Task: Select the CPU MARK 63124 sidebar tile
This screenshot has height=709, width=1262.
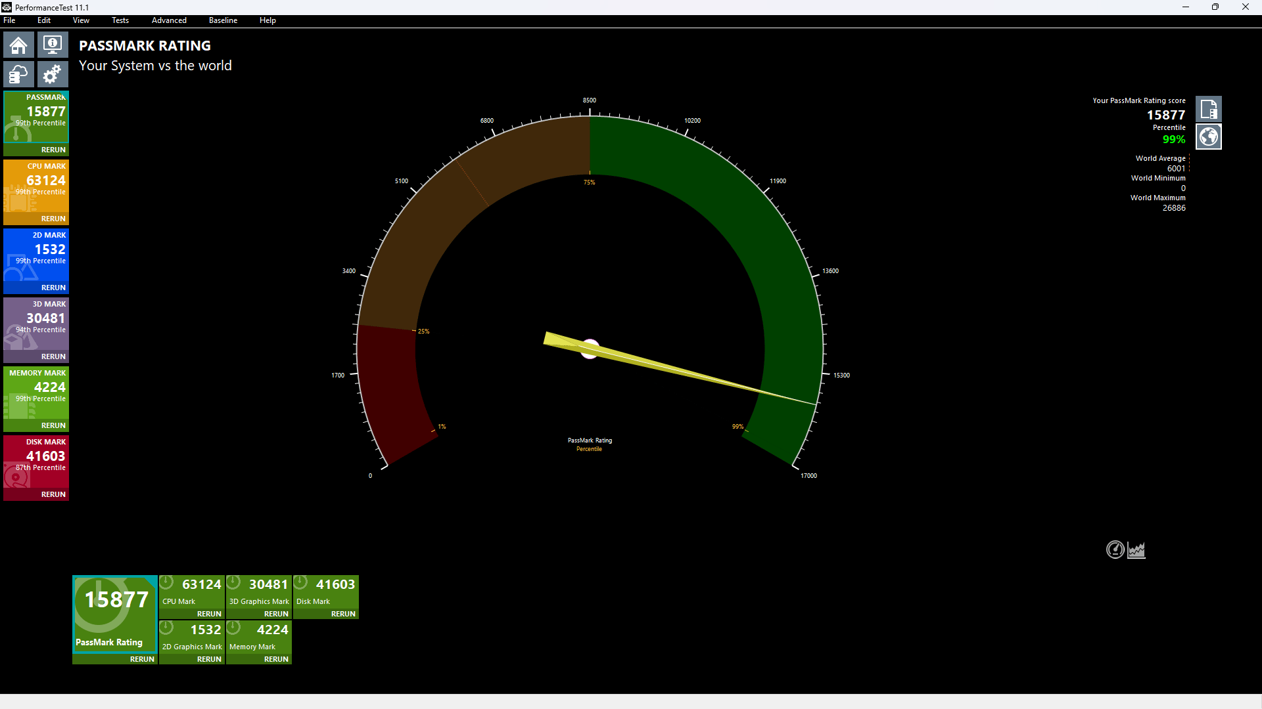Action: (36, 186)
